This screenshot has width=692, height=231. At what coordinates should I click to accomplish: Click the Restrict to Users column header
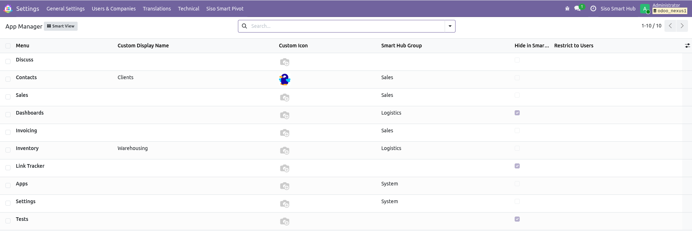pyautogui.click(x=574, y=46)
